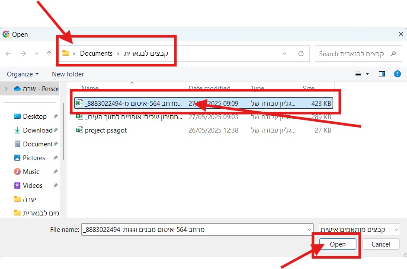The image size is (407, 269).
Task: Click the Back navigation arrow
Action: [x=9, y=54]
